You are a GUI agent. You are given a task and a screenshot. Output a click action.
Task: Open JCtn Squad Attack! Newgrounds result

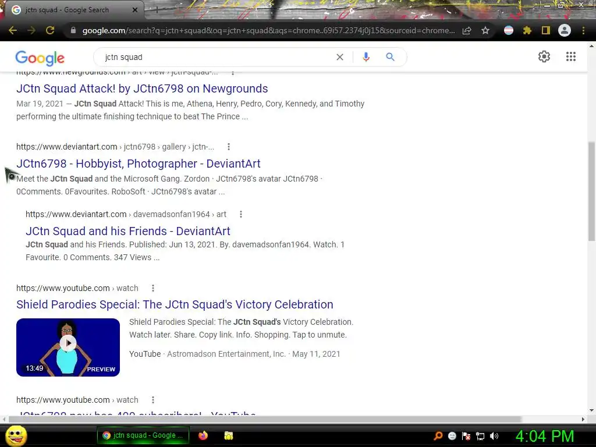(142, 88)
